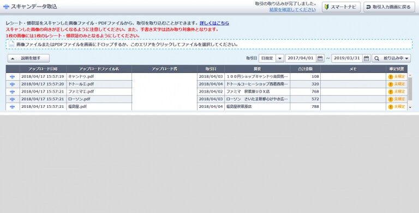Image resolution: width=419 pixels, height=213 pixels.
Task: Open calendar picker for start date 2017/04/01
Action: [320, 58]
